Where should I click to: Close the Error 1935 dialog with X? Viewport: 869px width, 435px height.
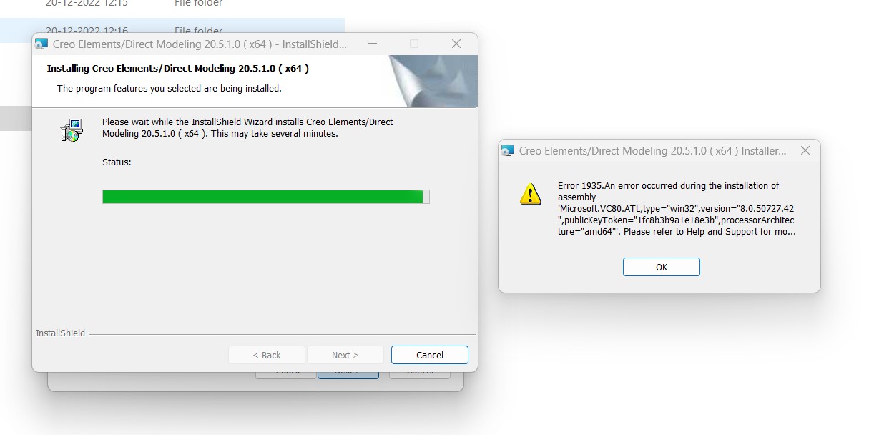tap(805, 151)
